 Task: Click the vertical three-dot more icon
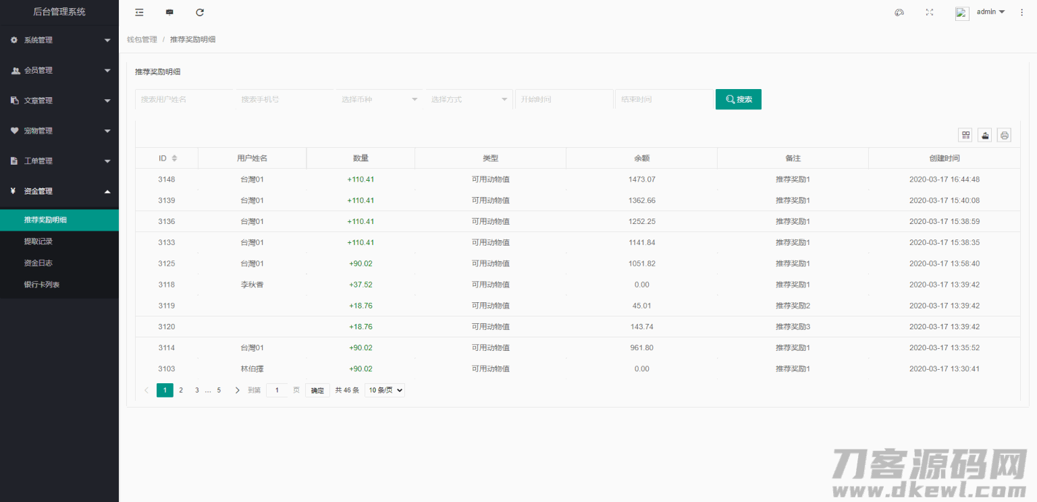pyautogui.click(x=1021, y=12)
